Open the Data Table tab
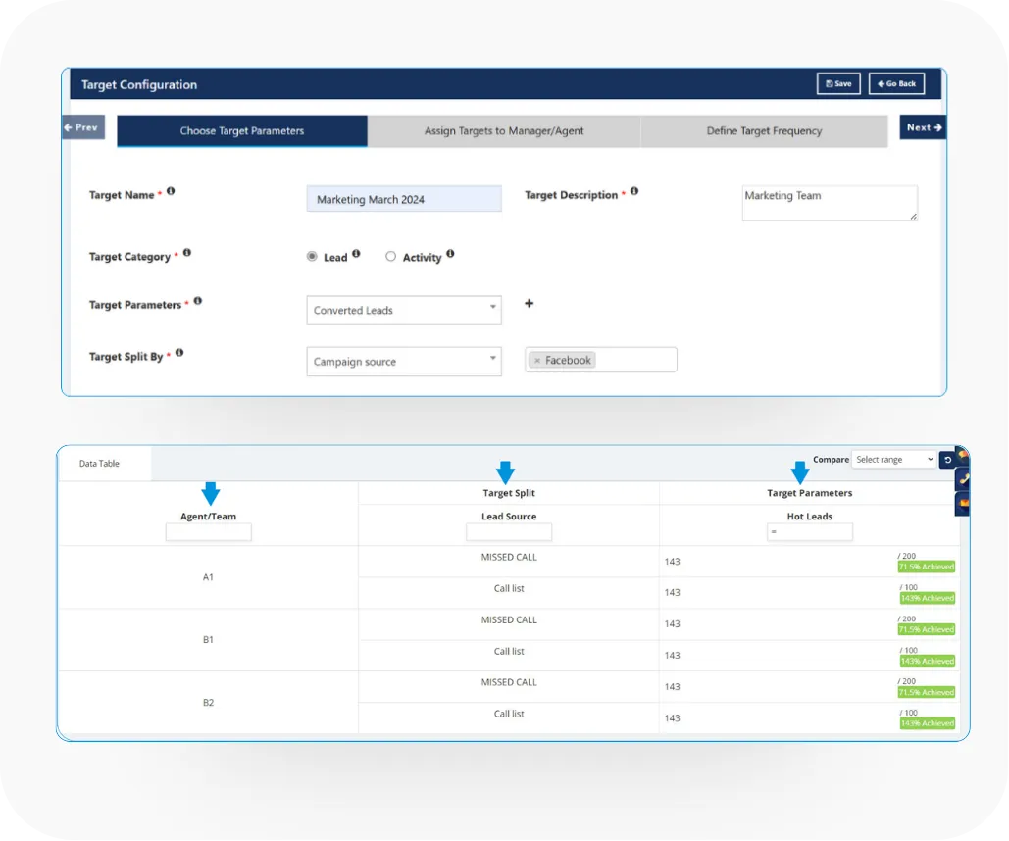 click(x=99, y=464)
